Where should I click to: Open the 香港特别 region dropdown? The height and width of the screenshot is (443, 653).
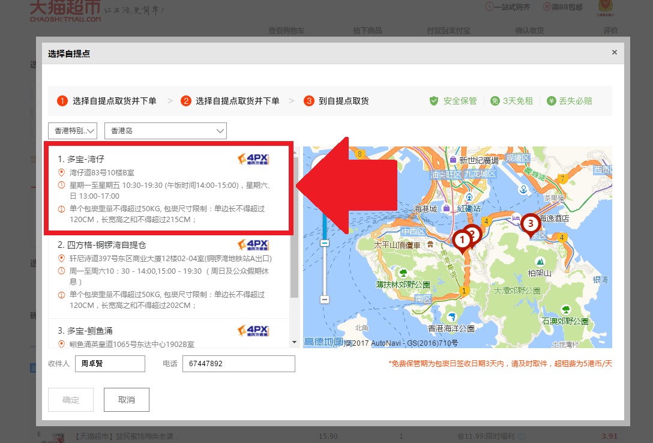[73, 131]
